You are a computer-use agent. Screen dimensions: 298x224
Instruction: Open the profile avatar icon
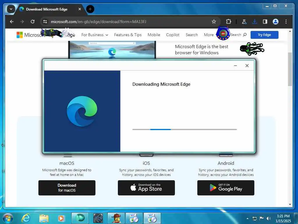coord(275,22)
